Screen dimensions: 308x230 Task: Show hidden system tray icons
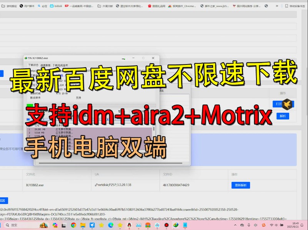point(235,225)
